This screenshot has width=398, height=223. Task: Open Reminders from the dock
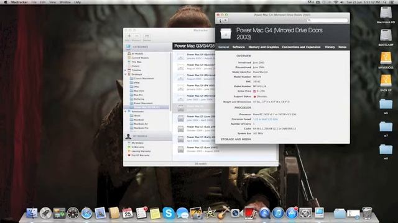pyautogui.click(x=141, y=213)
